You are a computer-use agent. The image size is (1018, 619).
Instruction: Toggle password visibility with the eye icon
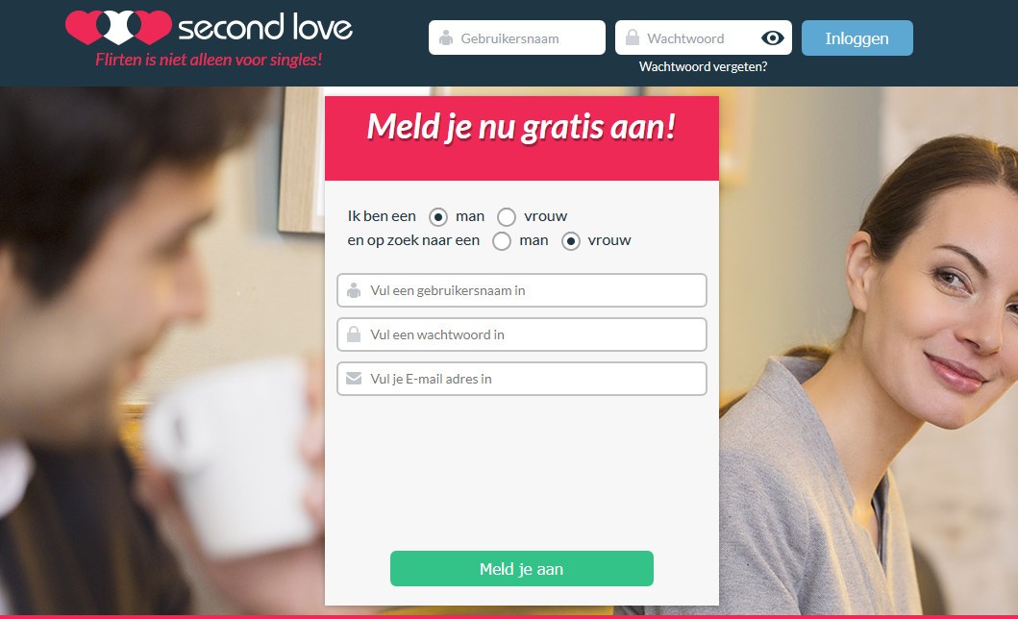pyautogui.click(x=773, y=38)
